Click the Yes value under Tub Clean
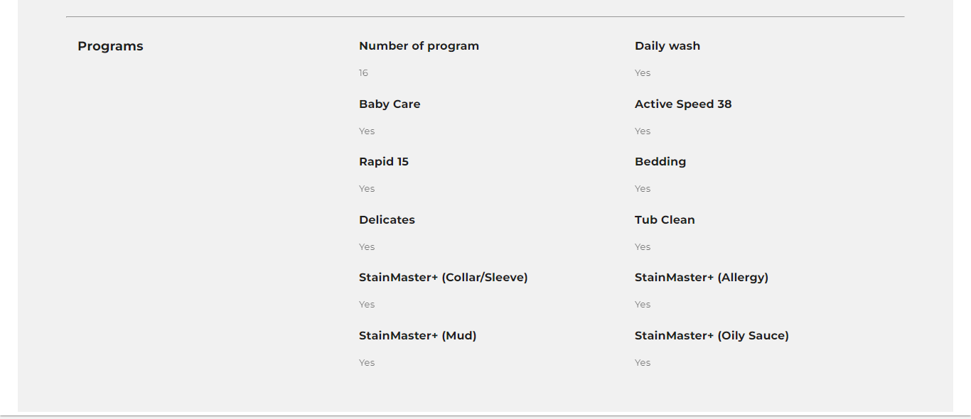The height and width of the screenshot is (419, 971). tap(643, 247)
